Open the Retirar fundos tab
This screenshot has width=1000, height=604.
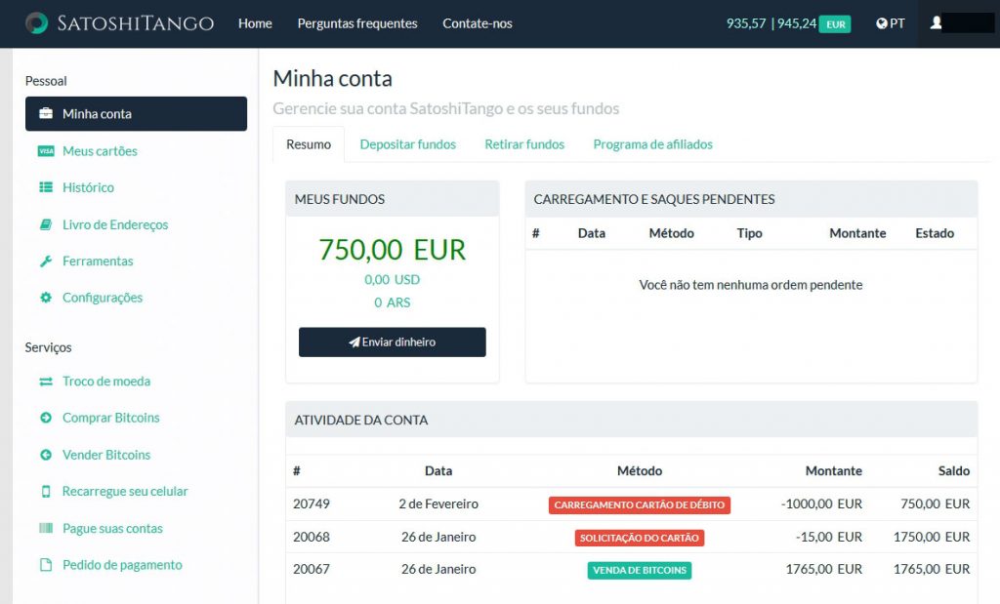(x=523, y=143)
